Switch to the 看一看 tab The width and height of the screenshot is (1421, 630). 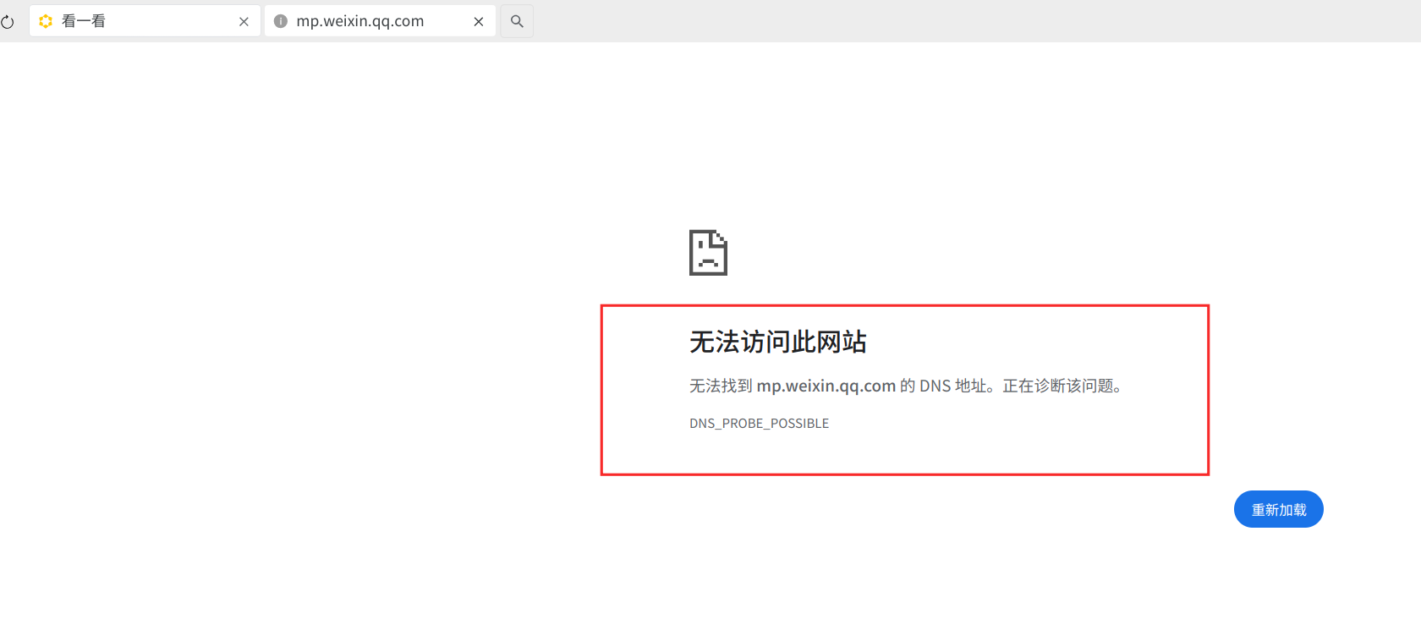tap(145, 21)
